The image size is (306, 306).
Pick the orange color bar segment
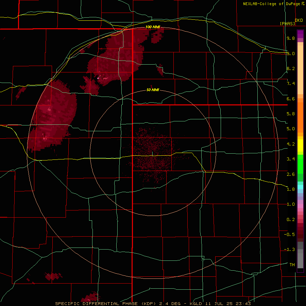click(x=300, y=117)
